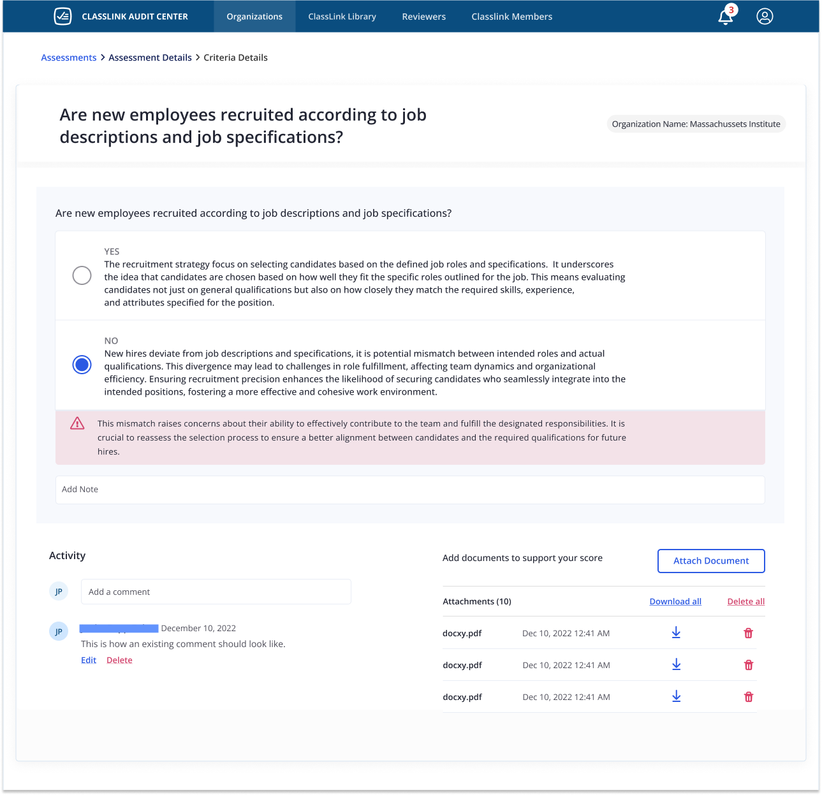Open the Reviewers section
Image resolution: width=822 pixels, height=795 pixels.
(423, 17)
